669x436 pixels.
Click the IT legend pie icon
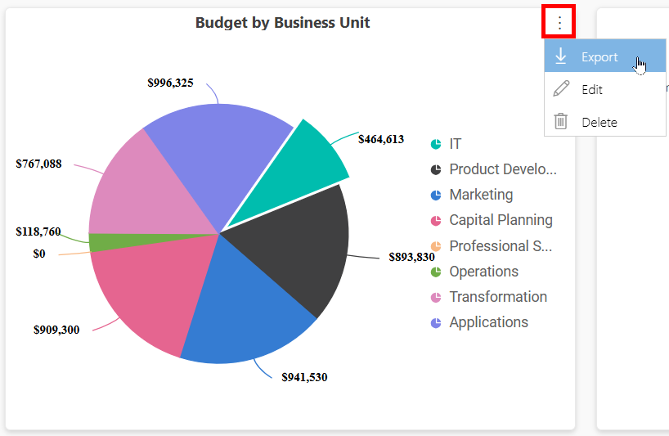pos(436,144)
